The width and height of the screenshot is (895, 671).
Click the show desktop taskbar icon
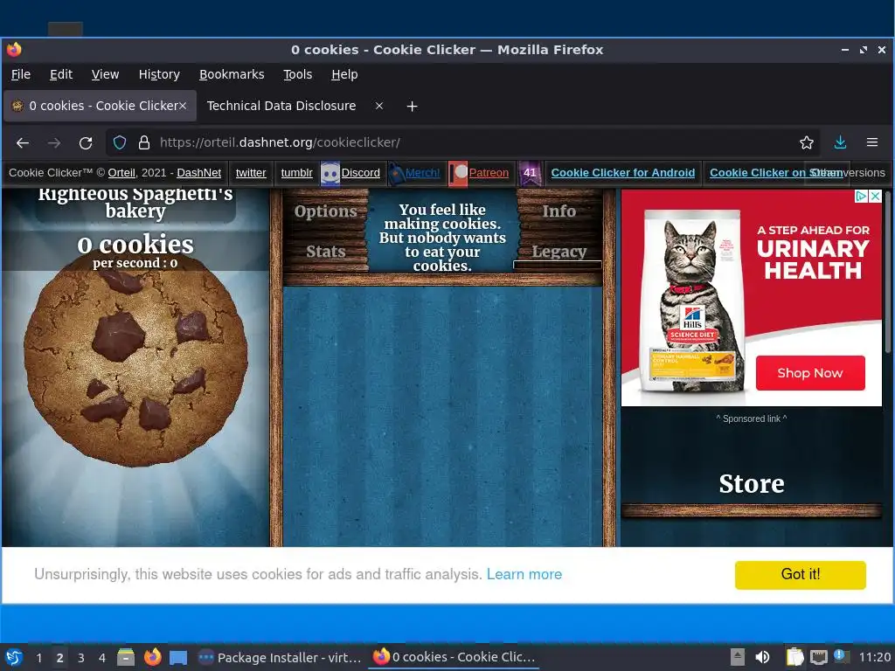(178, 657)
